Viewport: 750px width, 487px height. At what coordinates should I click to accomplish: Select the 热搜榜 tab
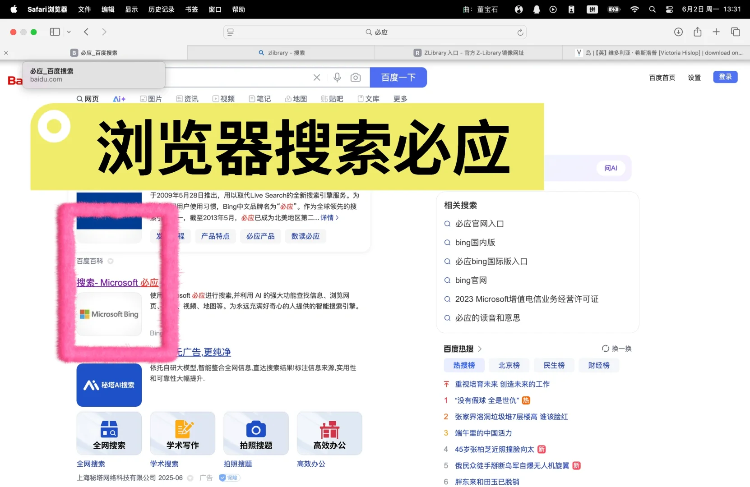[x=464, y=365]
